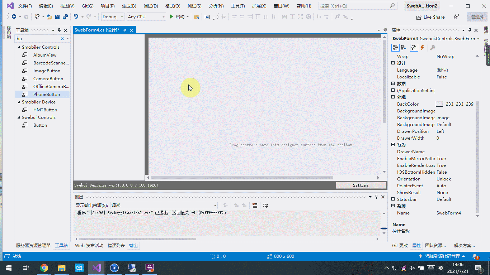
Task: Collapse the Smobiler Controls toolbox group
Action: 19,47
